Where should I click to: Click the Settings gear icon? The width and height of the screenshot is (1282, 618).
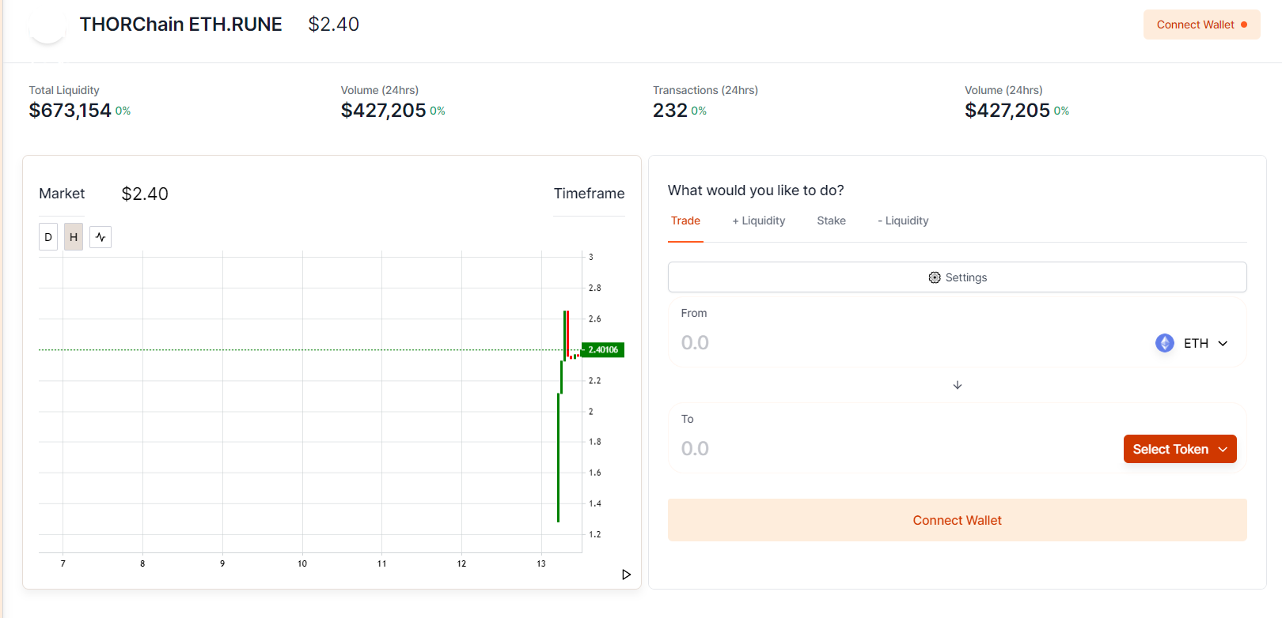click(x=935, y=277)
